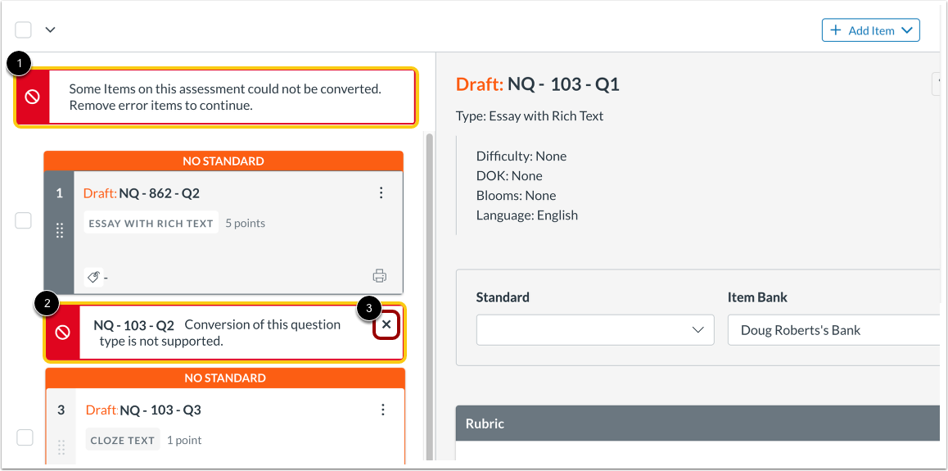This screenshot has height=471, width=948.
Task: Click the Language: English metadata line
Action: pyautogui.click(x=526, y=215)
